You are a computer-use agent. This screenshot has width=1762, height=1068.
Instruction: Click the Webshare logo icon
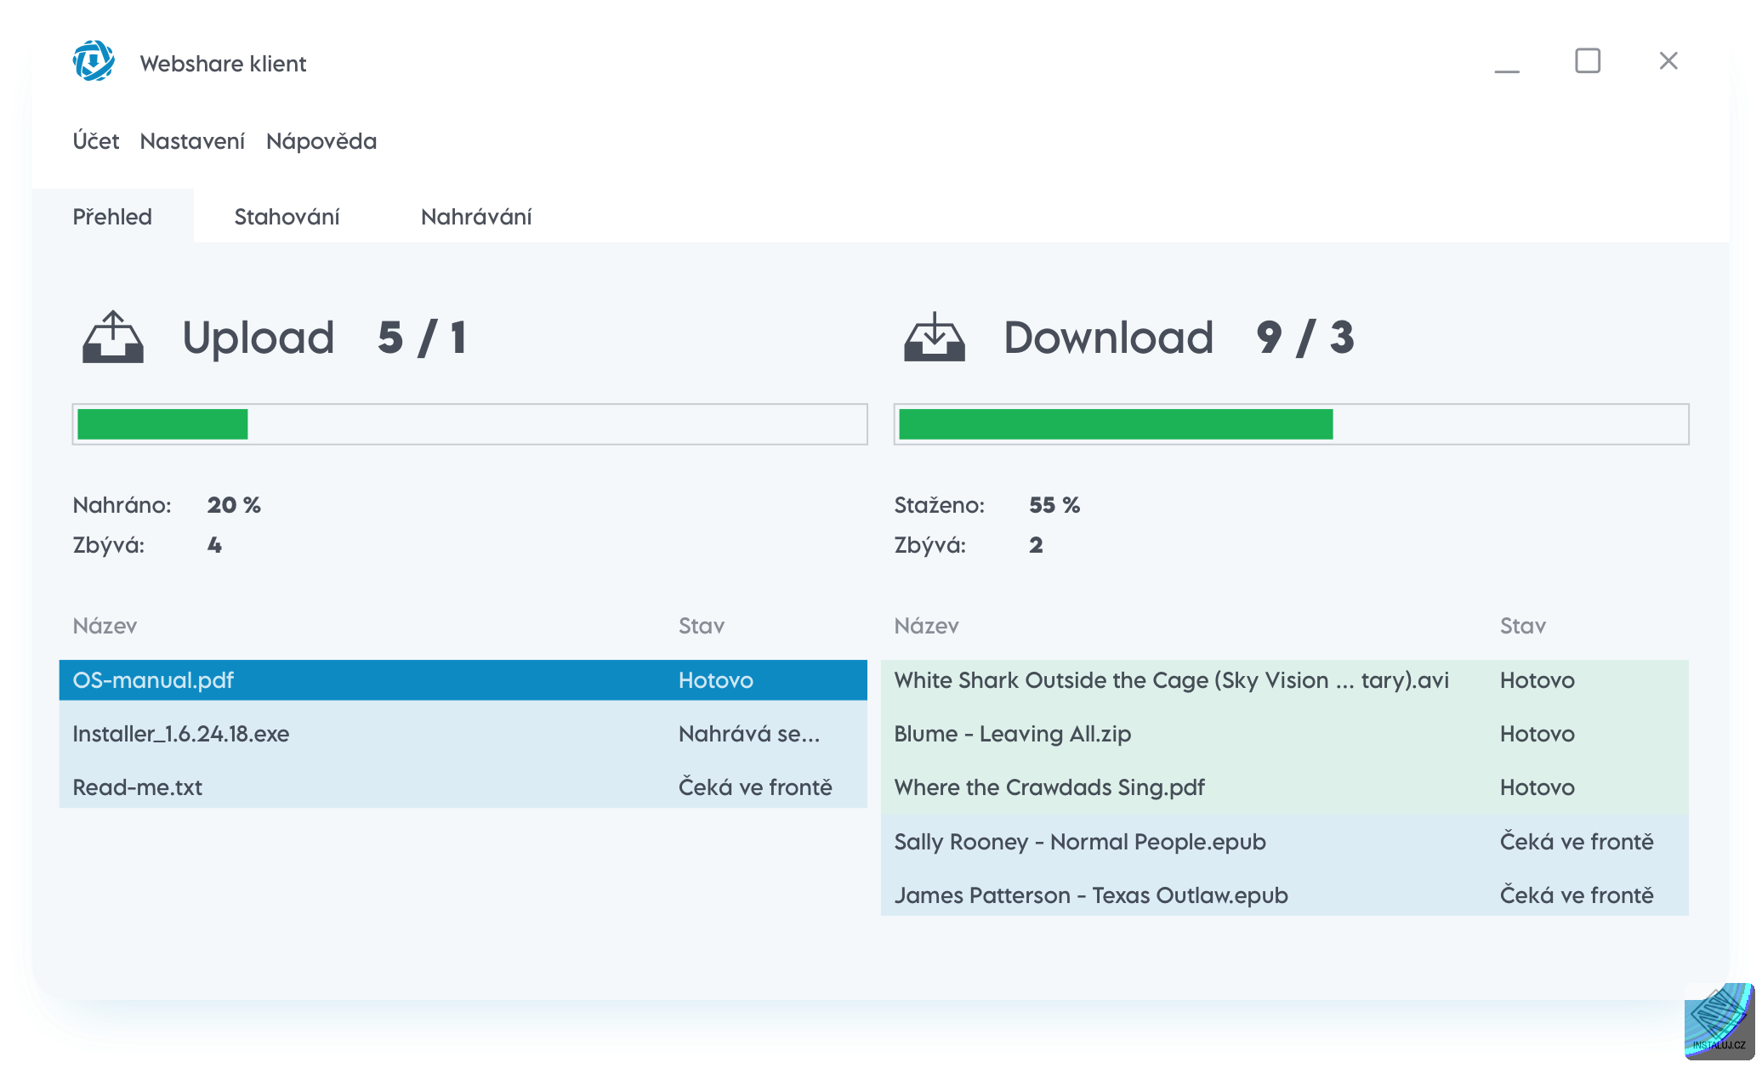click(x=94, y=61)
